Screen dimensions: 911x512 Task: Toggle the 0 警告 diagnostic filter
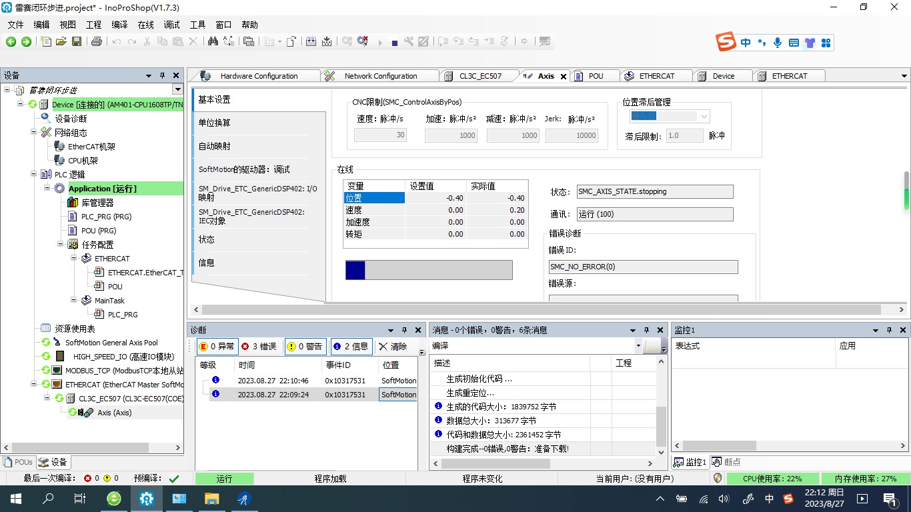click(305, 347)
